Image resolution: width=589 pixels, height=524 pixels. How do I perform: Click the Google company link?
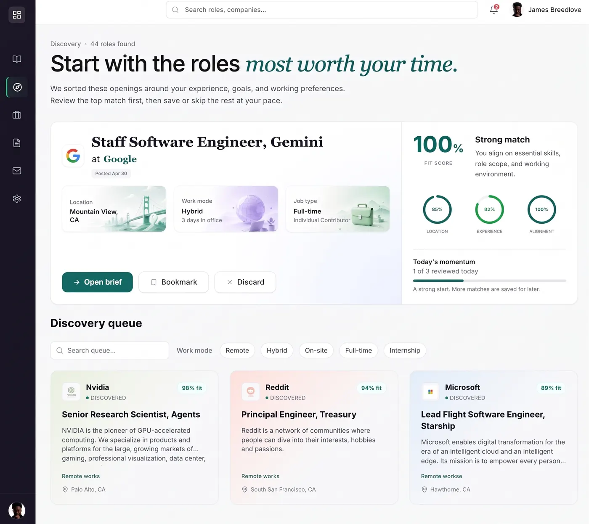tap(120, 159)
